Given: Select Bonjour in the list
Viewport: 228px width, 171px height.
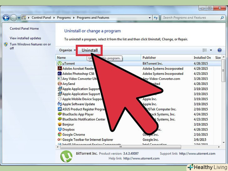Looking at the screenshot, I should pyautogui.click(x=68, y=124).
